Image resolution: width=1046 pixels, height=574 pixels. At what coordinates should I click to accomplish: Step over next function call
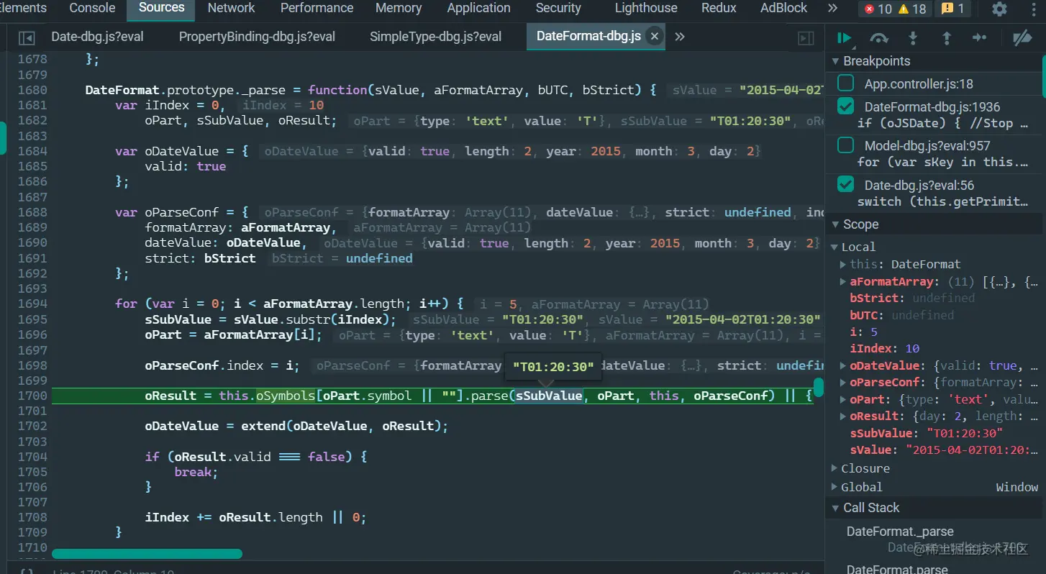(878, 38)
